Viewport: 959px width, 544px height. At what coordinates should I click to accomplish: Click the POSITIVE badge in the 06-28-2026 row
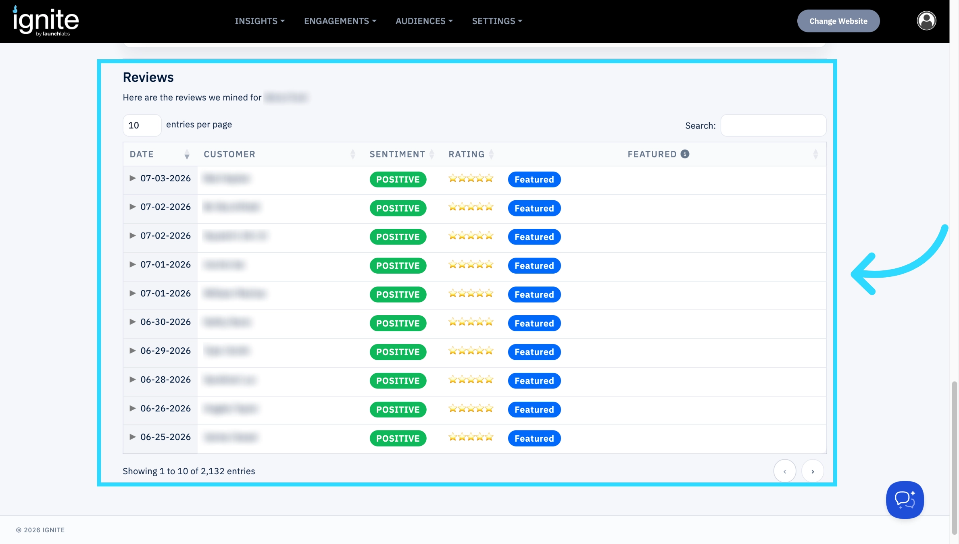coord(398,381)
